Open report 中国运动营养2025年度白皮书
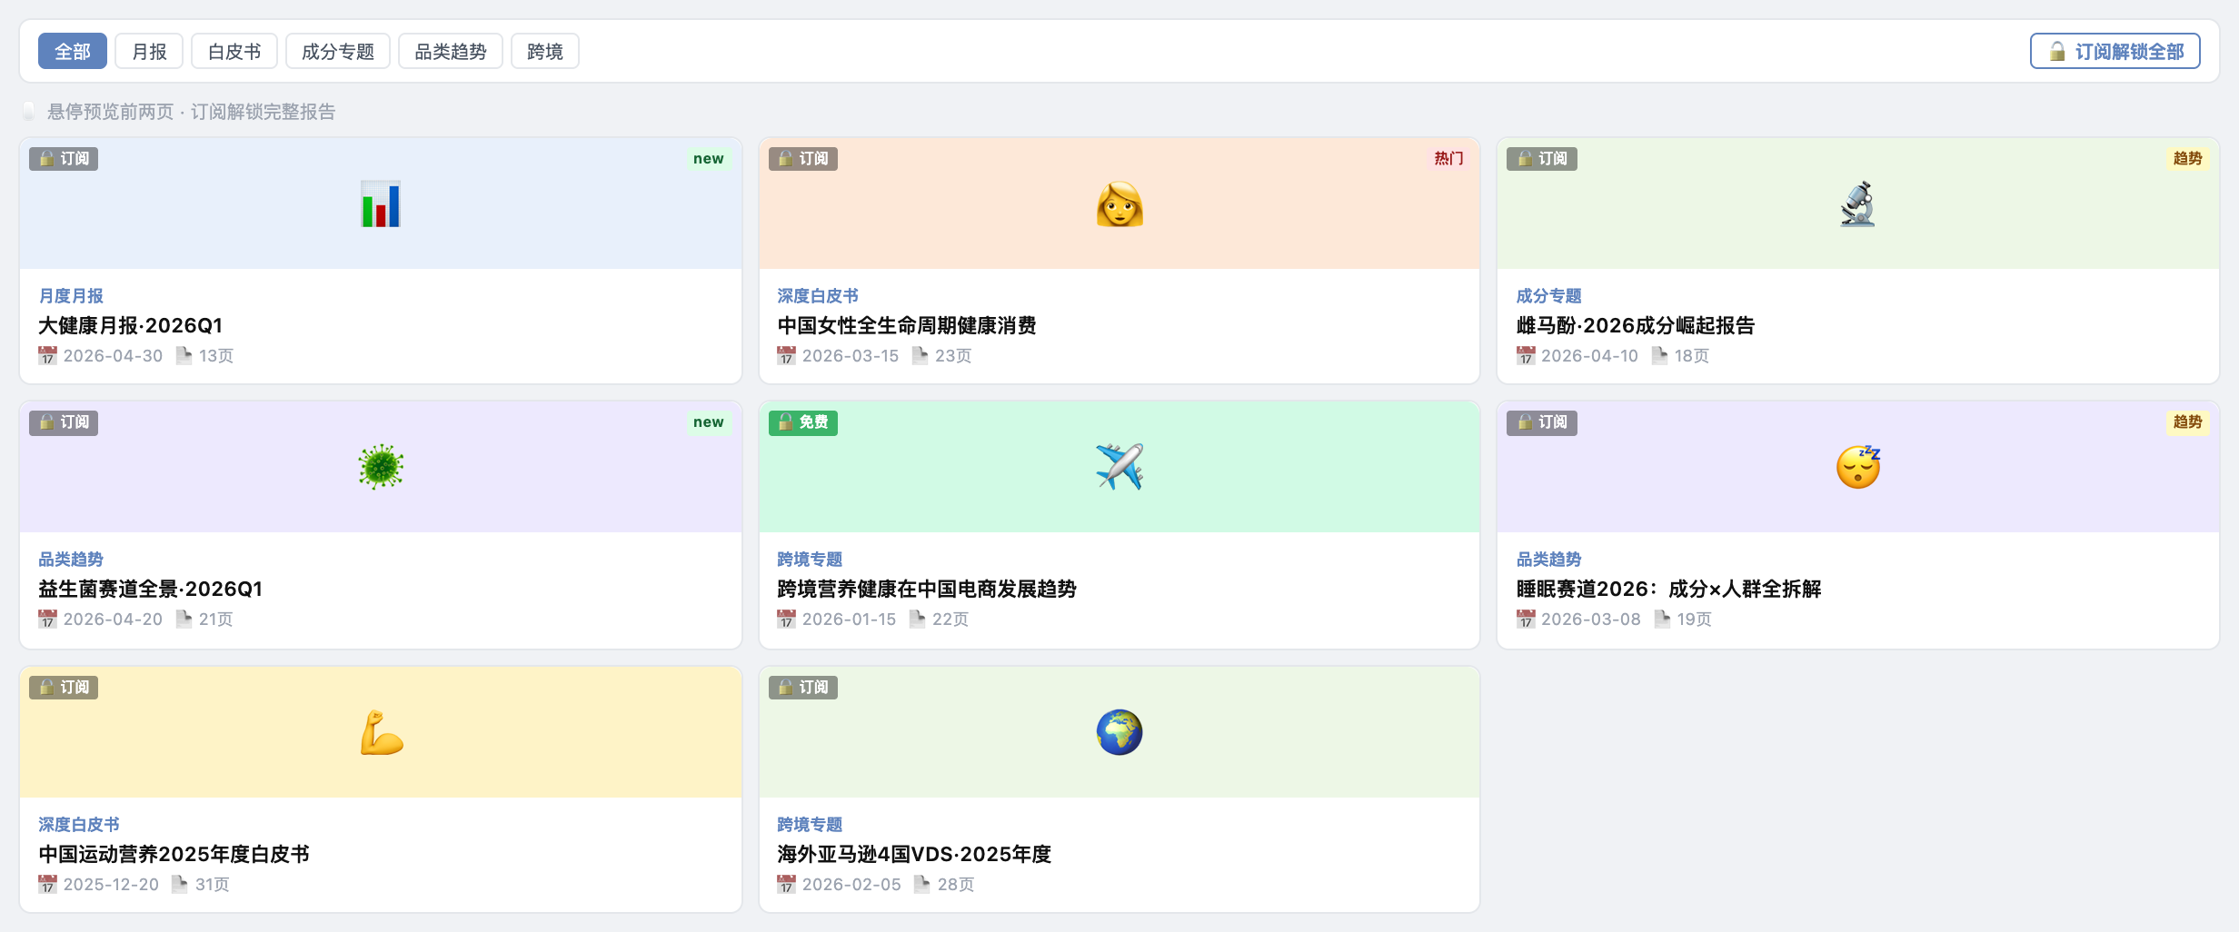Image resolution: width=2239 pixels, height=932 pixels. (x=174, y=854)
